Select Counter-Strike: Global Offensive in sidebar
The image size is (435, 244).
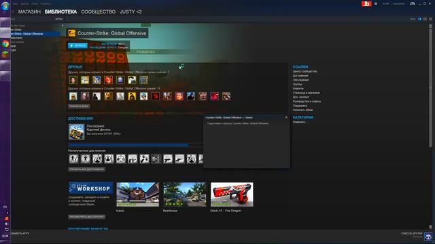click(35, 34)
